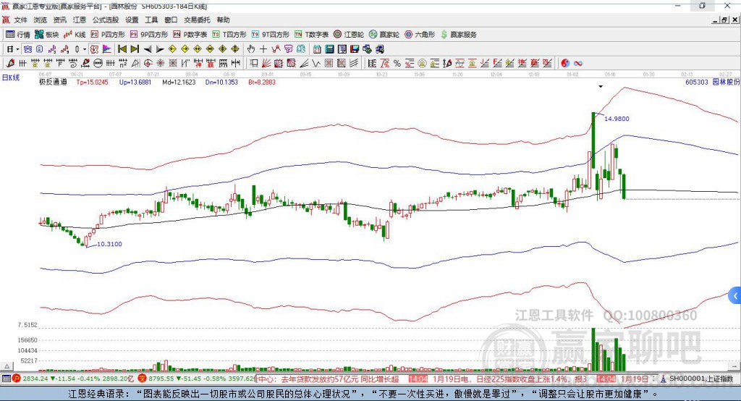Select the hand pan tool
Screen dimensions: 741x401
point(251,49)
